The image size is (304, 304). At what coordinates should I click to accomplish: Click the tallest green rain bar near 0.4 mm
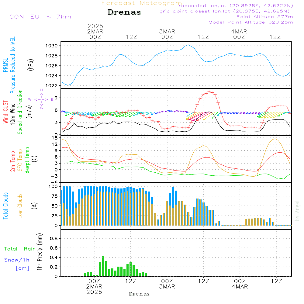coord(103,266)
